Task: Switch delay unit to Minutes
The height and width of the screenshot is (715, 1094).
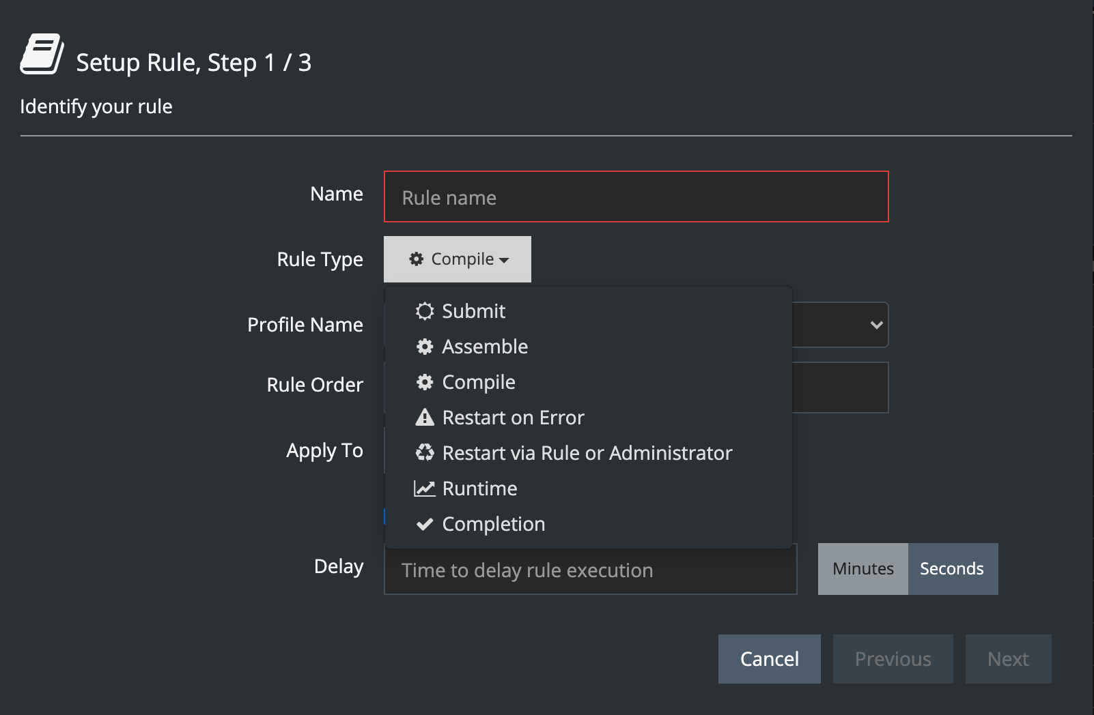Action: click(862, 569)
